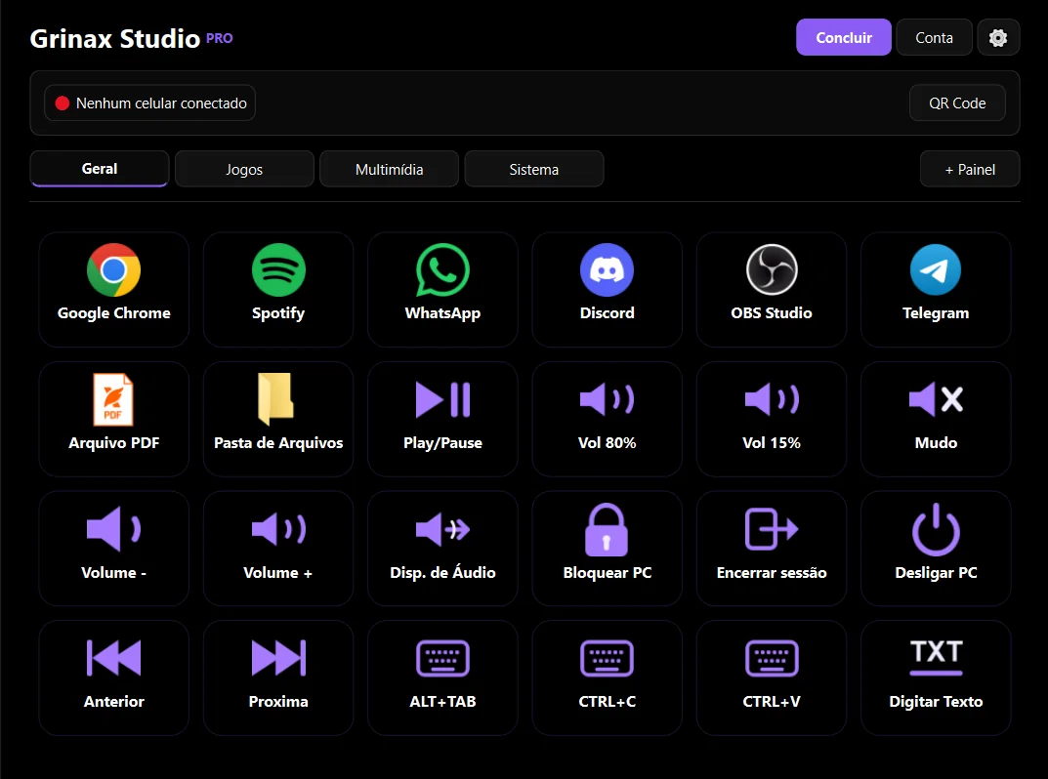Viewport: 1048px width, 779px height.
Task: Sign out with Encerrar sessão tile
Action: [772, 549]
